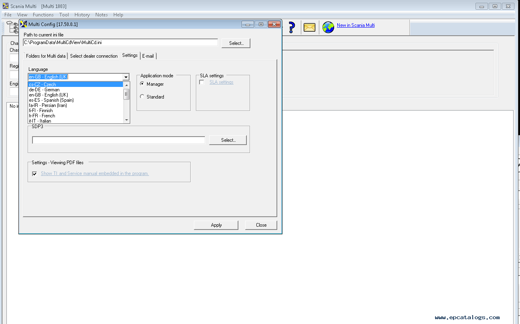Open the New in Scania Multi link
This screenshot has height=324, width=520.
(x=356, y=25)
